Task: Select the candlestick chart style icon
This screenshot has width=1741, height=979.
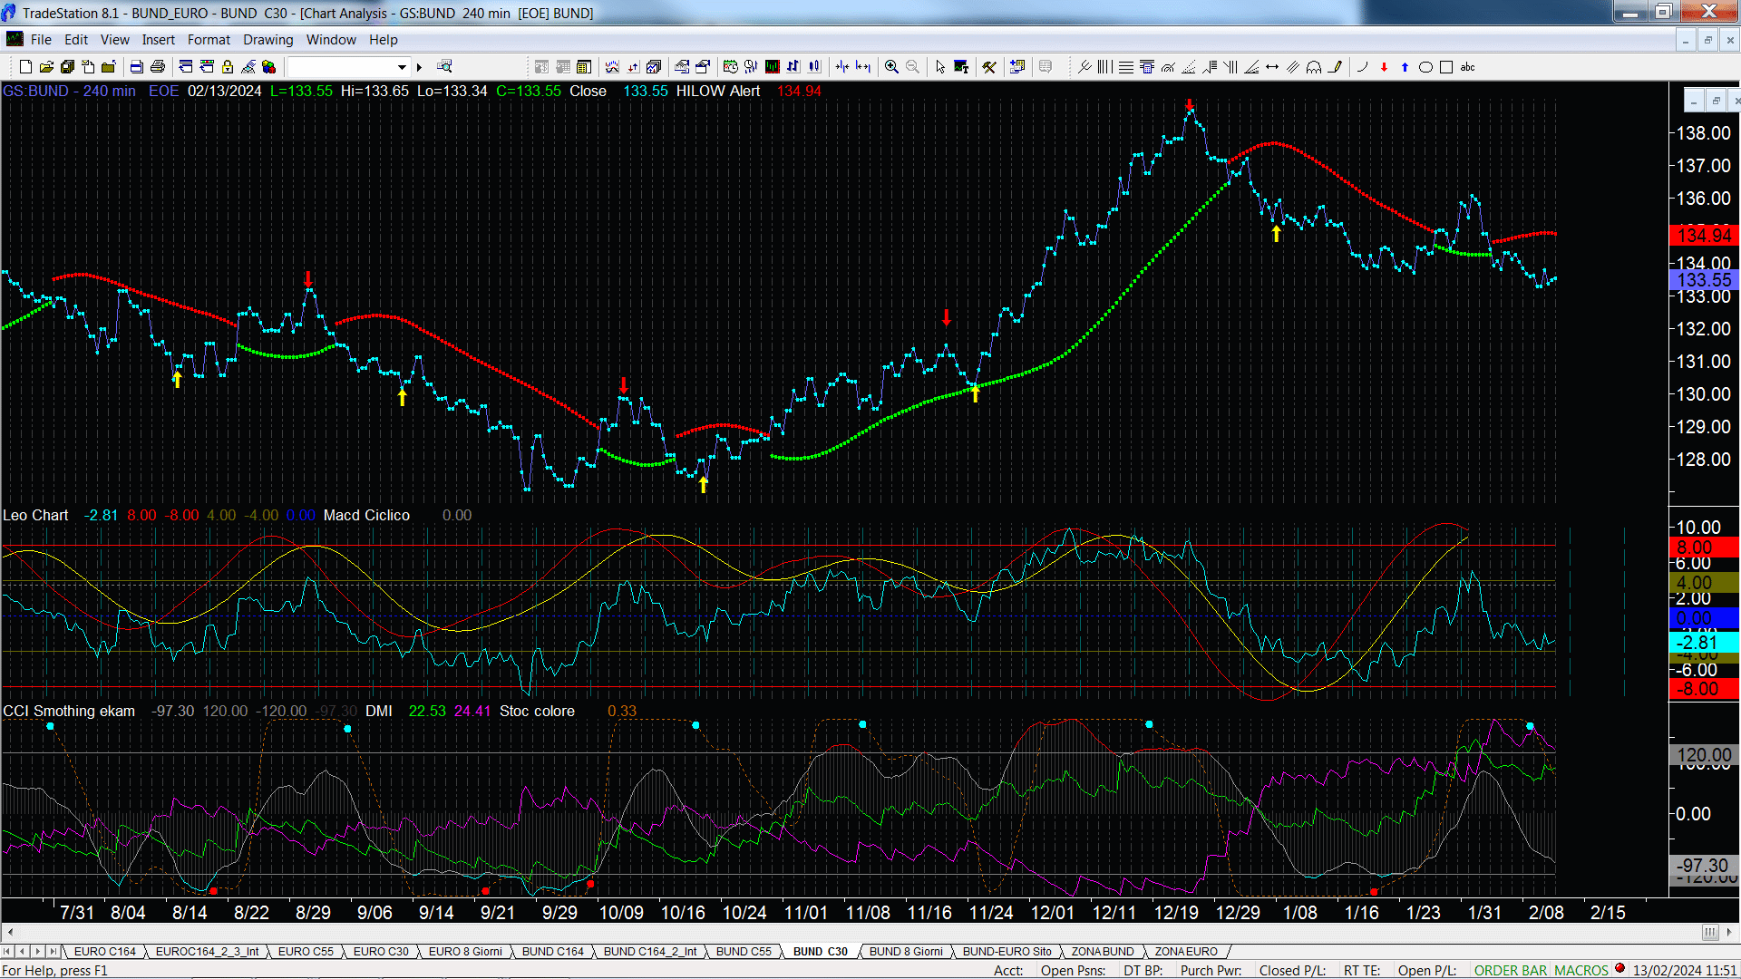Action: tap(814, 66)
